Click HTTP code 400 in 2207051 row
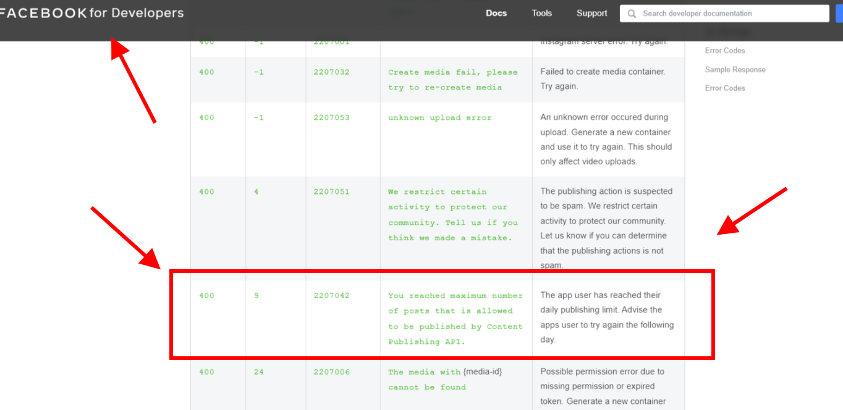 tap(206, 192)
